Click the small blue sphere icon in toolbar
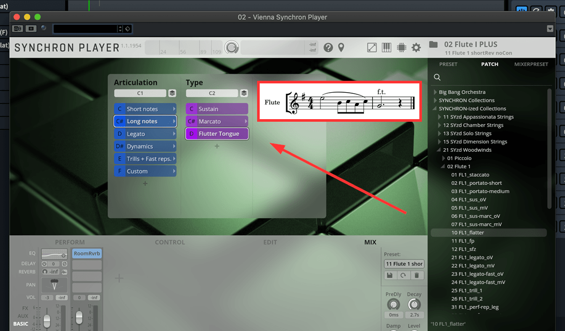The height and width of the screenshot is (331, 565). tap(44, 28)
